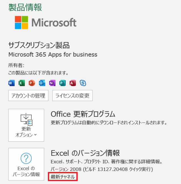Click the question mark icon for Excel version info
The height and width of the screenshot is (184, 181).
coord(26,158)
